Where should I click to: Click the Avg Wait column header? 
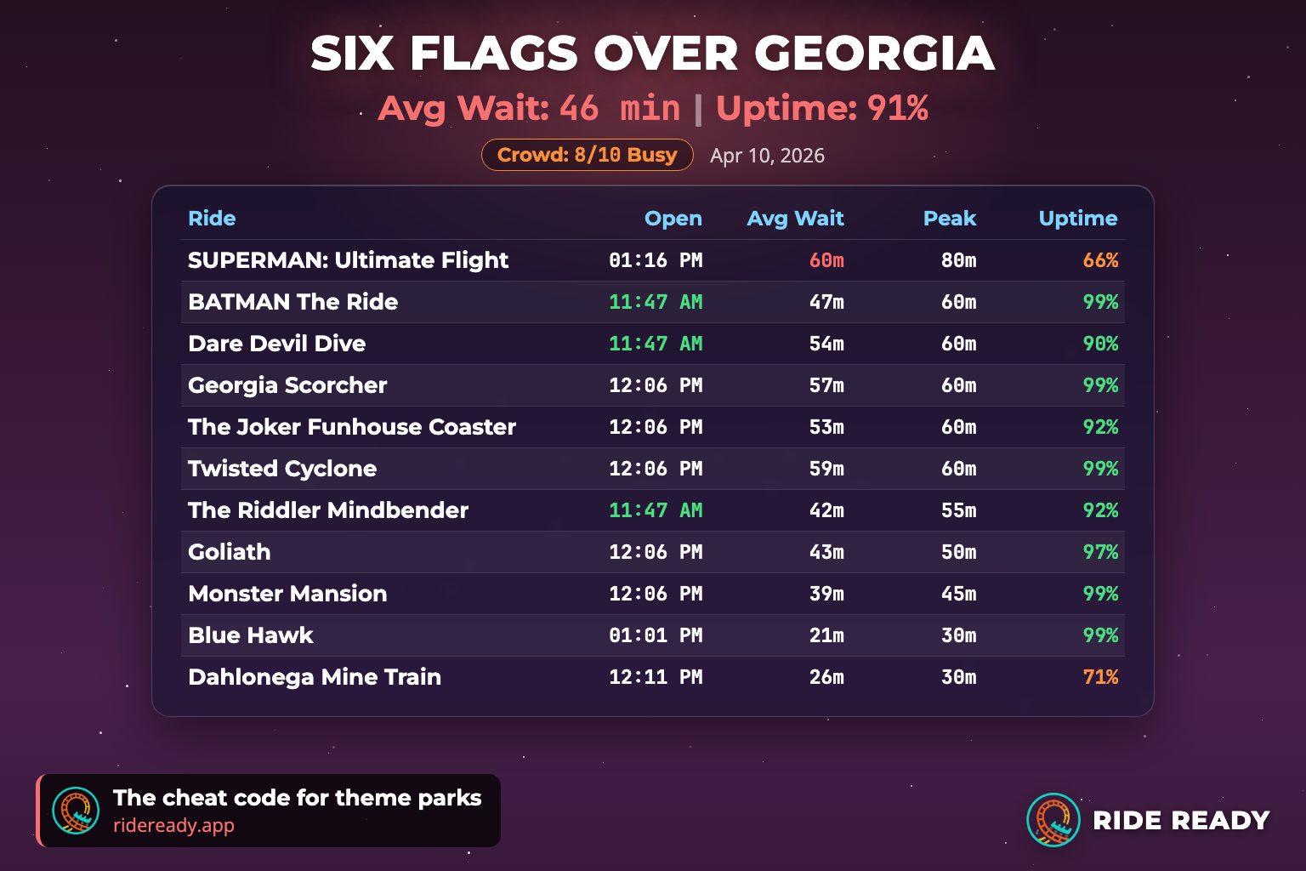[796, 219]
